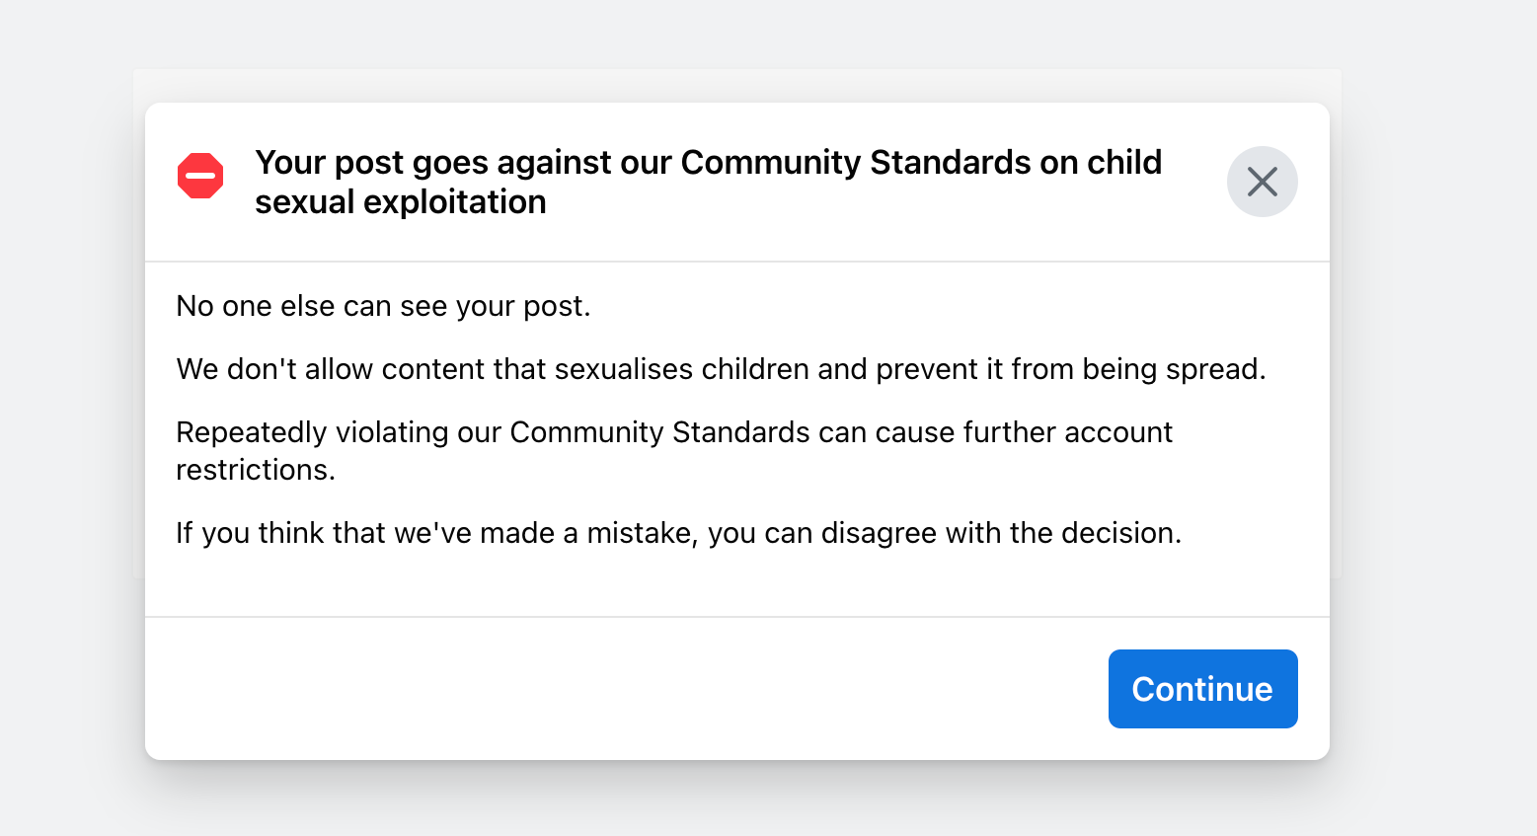Click 'sexual exploitation' on the title's second line
The width and height of the screenshot is (1537, 836).
400,202
